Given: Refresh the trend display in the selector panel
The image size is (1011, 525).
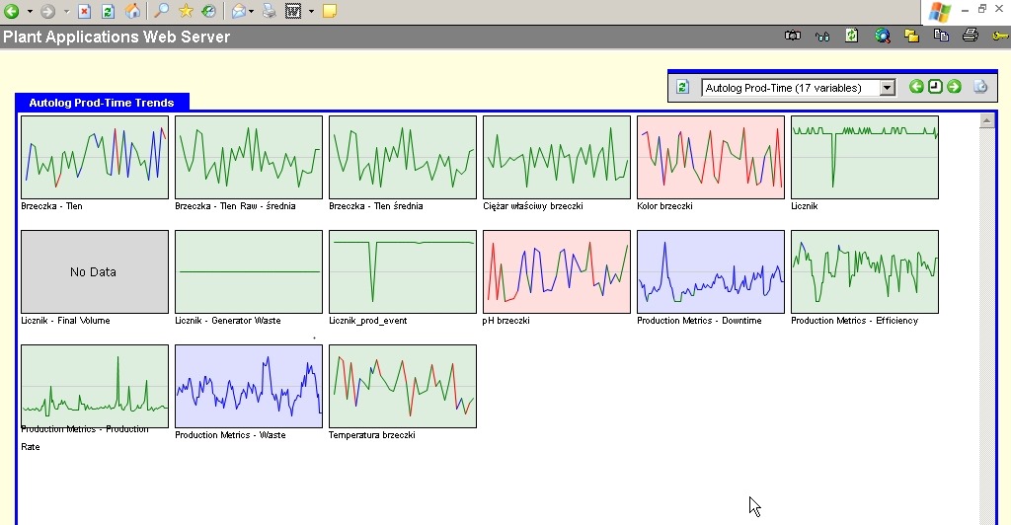Looking at the screenshot, I should tap(683, 87).
